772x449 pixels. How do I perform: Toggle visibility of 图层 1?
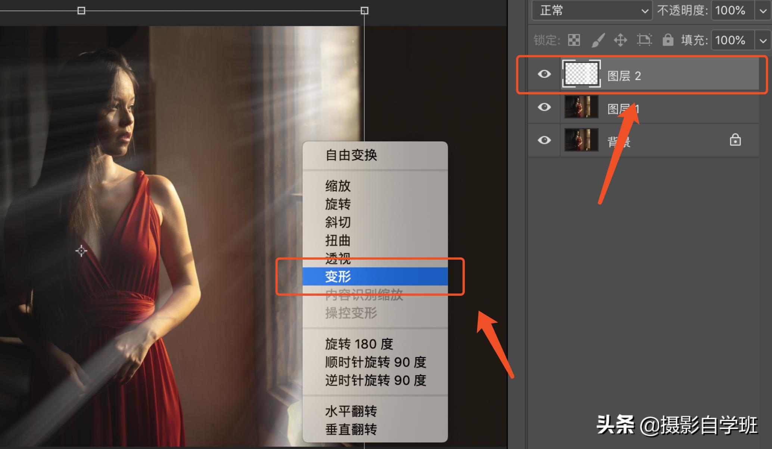[x=544, y=107]
